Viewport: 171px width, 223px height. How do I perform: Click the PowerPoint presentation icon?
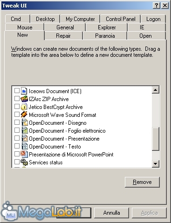(24, 154)
